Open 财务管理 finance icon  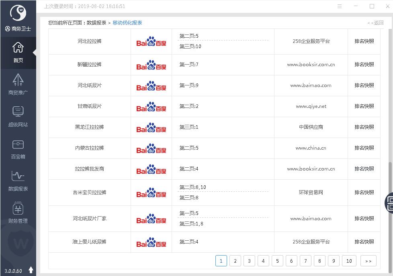18,213
